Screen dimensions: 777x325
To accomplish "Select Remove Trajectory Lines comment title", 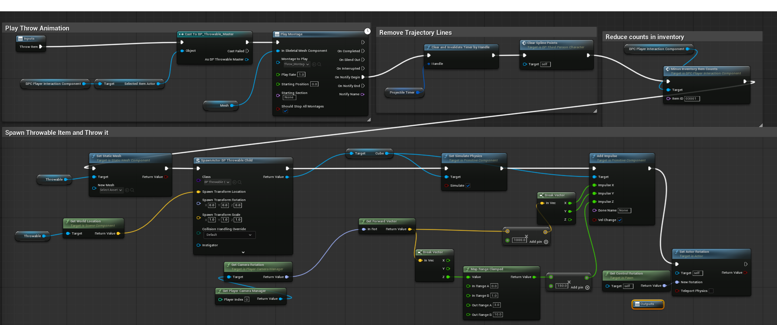I will [x=415, y=33].
